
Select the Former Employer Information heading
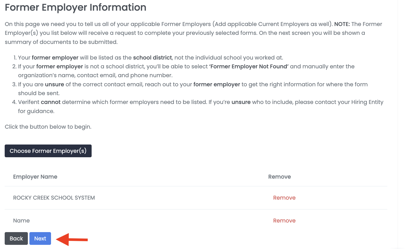(x=75, y=7)
